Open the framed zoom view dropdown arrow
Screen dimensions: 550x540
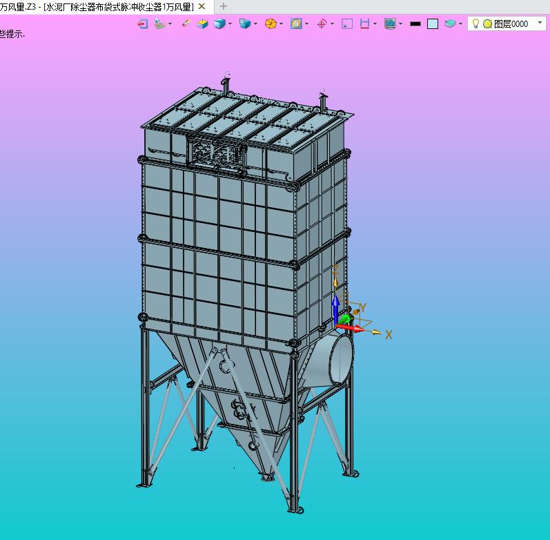(306, 24)
